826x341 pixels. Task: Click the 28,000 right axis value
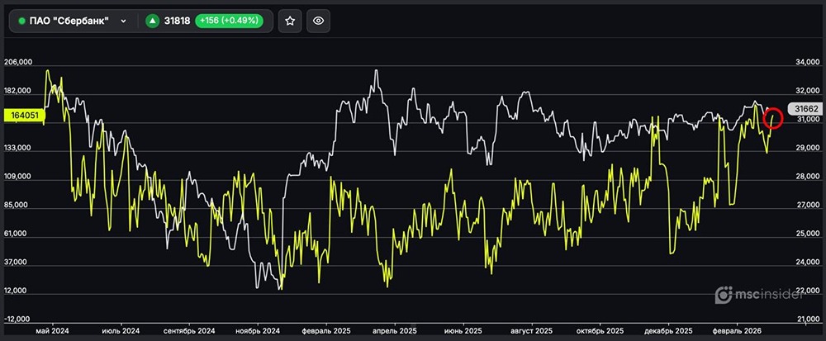coord(807,177)
